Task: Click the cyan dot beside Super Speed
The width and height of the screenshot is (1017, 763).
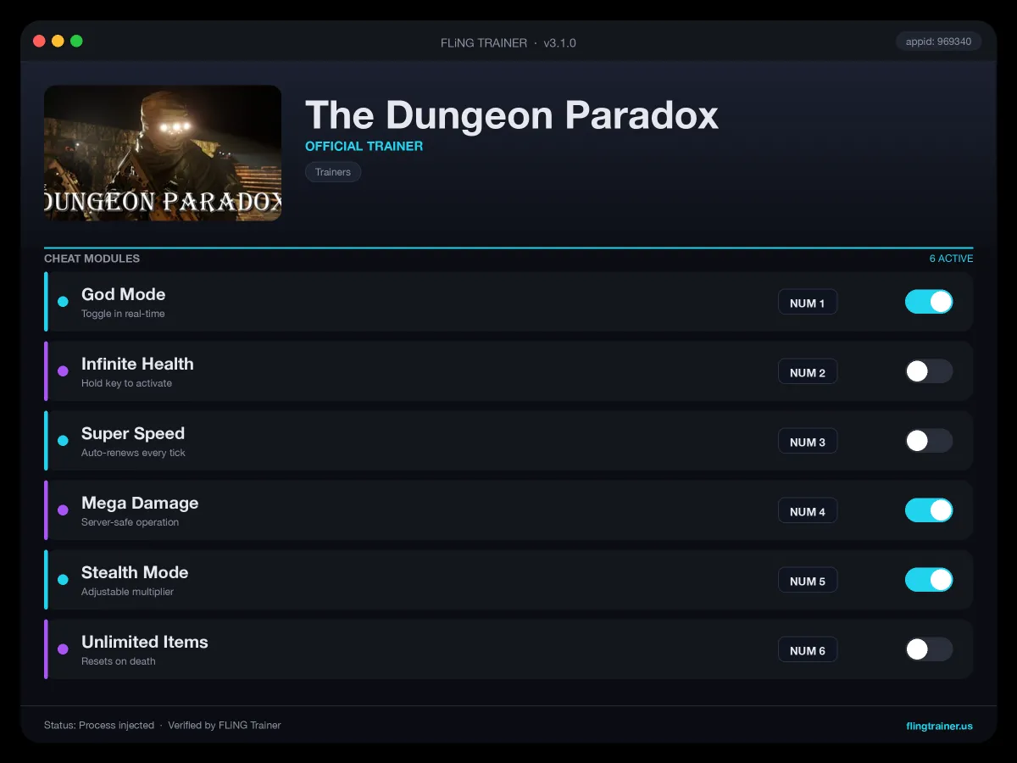Action: coord(63,441)
